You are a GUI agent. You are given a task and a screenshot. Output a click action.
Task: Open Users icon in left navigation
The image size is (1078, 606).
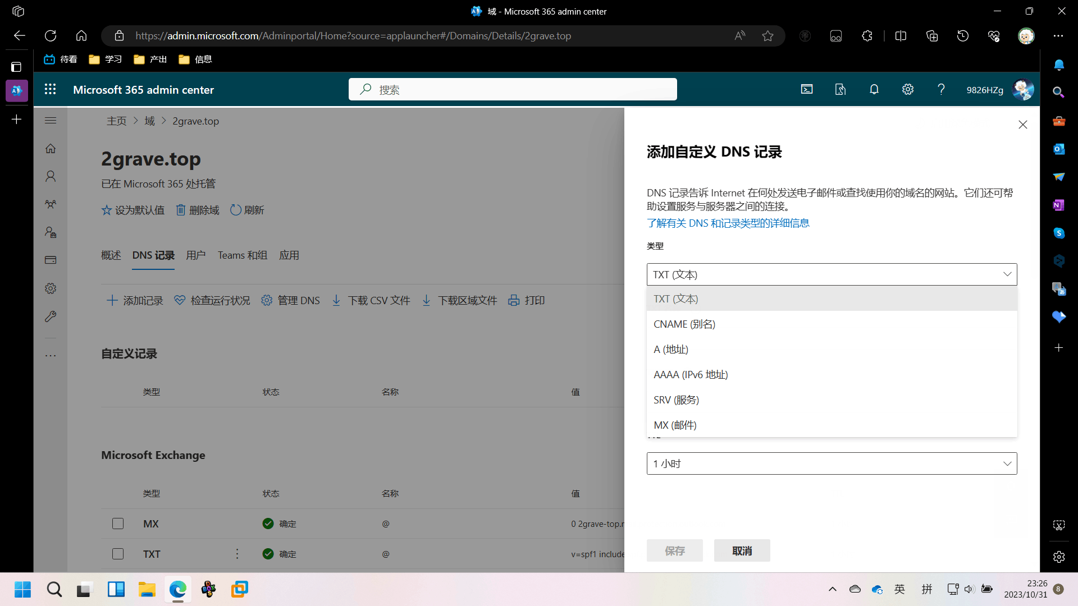pos(51,176)
